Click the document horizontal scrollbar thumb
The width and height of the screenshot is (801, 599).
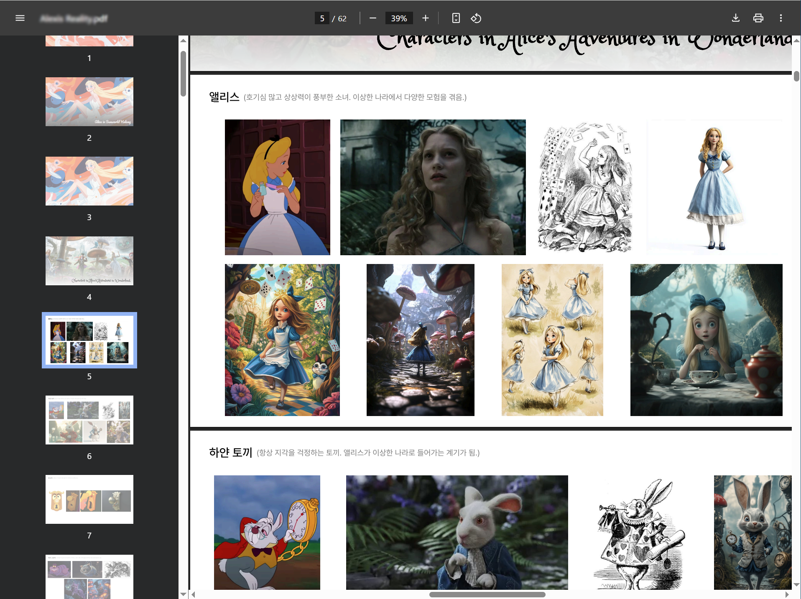pyautogui.click(x=487, y=594)
